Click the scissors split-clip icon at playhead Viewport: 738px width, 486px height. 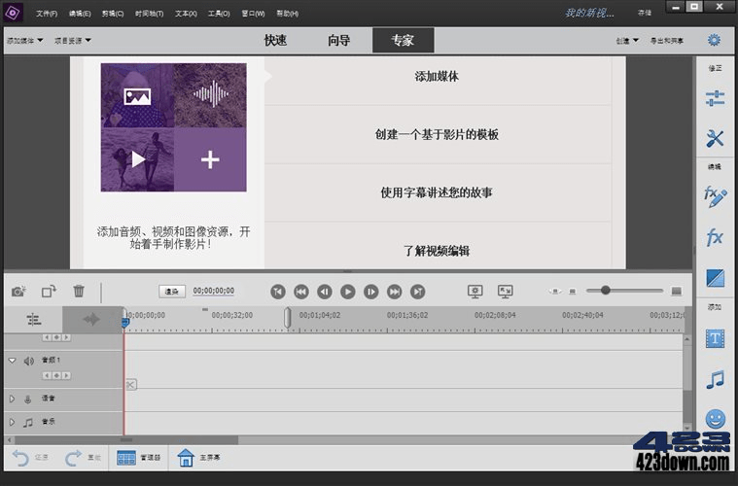pos(131,385)
